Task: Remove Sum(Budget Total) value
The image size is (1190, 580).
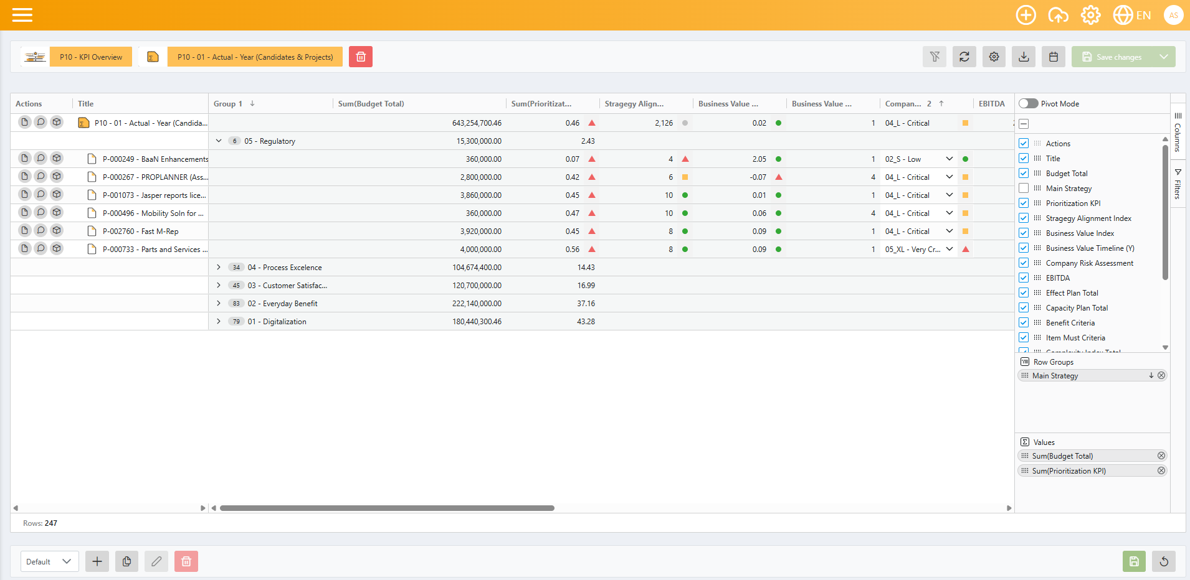Action: coord(1161,456)
